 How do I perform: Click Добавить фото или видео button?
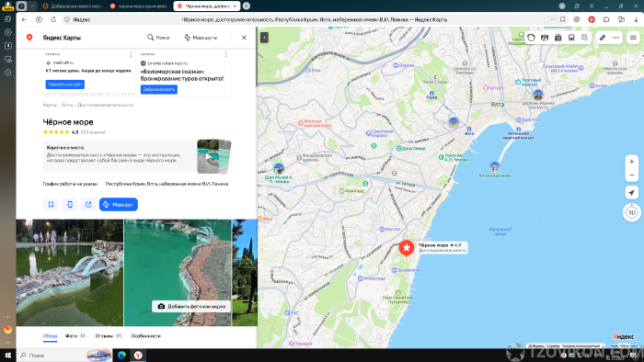(191, 306)
